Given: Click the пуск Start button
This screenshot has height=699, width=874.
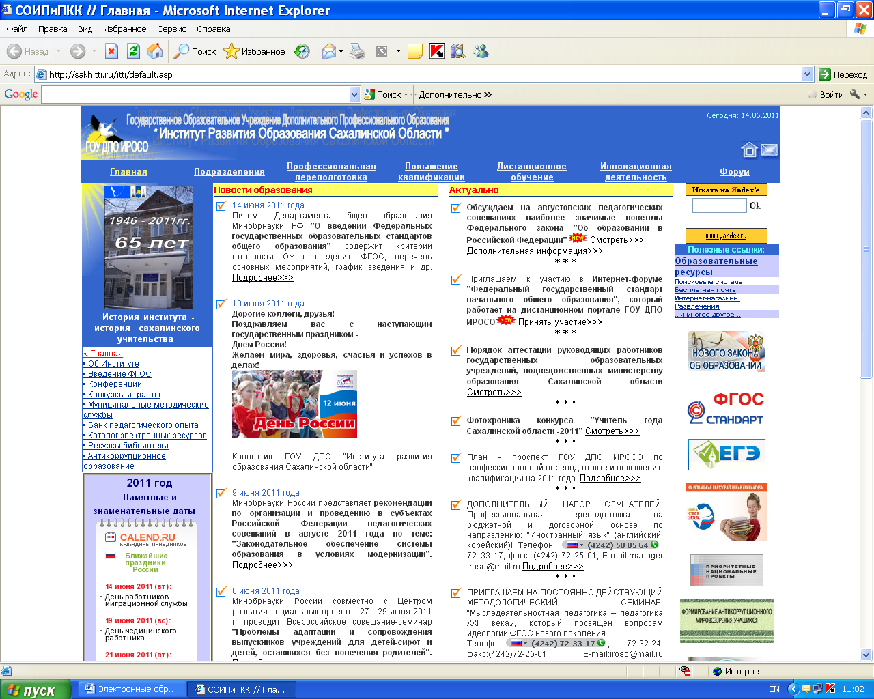Looking at the screenshot, I should pyautogui.click(x=35, y=689).
